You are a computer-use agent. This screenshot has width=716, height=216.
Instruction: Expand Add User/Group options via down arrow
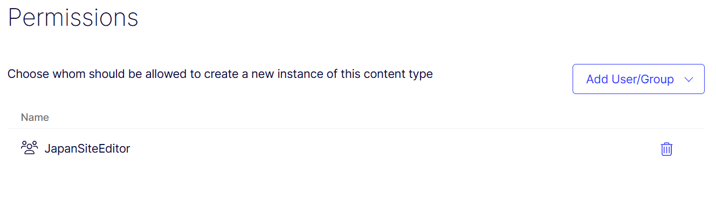(688, 80)
